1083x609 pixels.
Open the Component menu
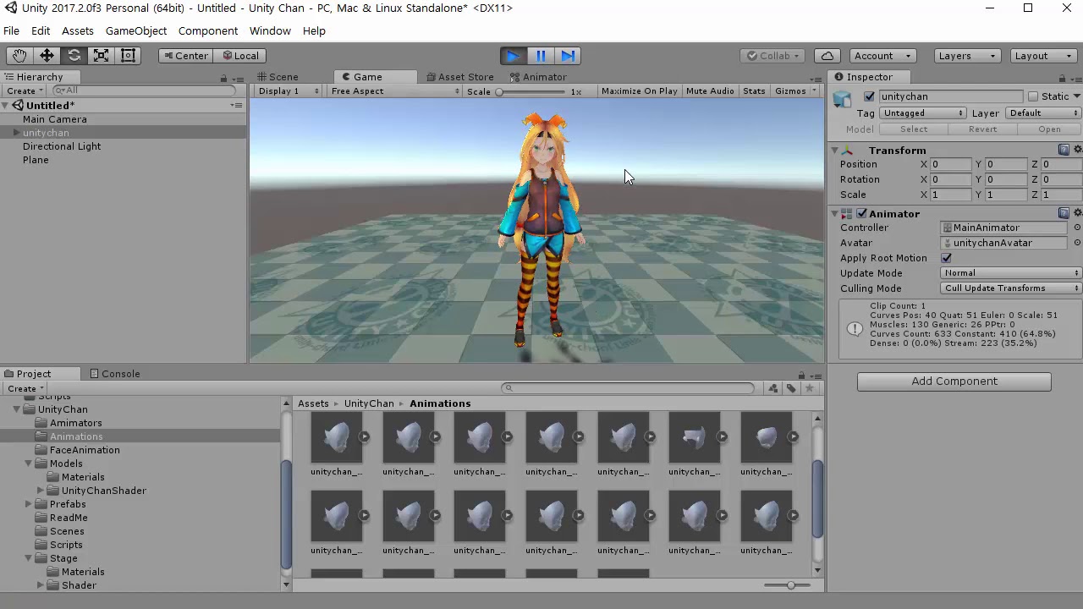coord(208,30)
